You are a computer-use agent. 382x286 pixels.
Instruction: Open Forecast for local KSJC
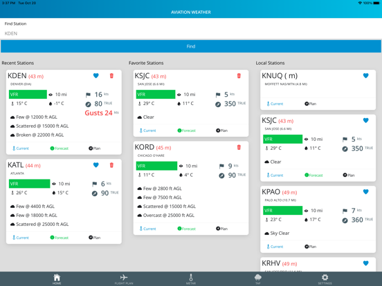point(313,175)
